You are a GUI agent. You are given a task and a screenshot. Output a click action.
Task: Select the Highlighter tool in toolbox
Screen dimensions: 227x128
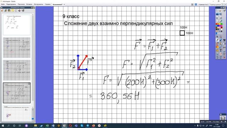coord(221,40)
